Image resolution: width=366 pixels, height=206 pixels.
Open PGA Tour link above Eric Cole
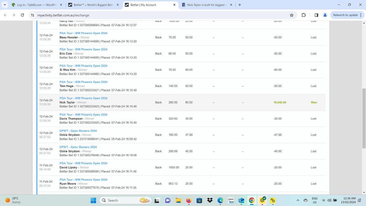tap(83, 49)
